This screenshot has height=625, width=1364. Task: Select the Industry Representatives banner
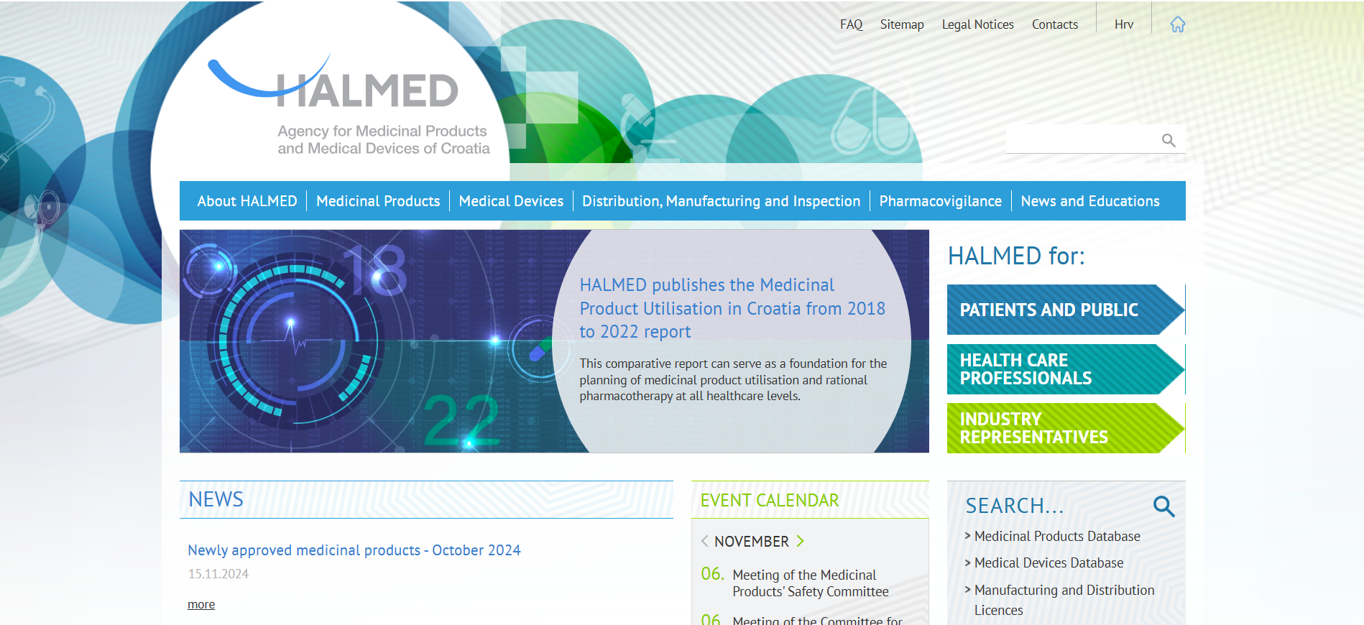1062,428
